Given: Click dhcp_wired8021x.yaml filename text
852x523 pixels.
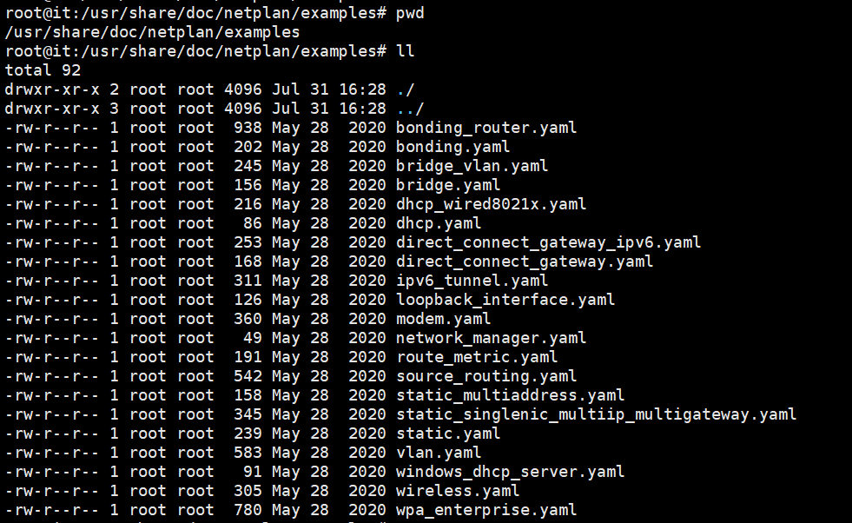Looking at the screenshot, I should [492, 204].
